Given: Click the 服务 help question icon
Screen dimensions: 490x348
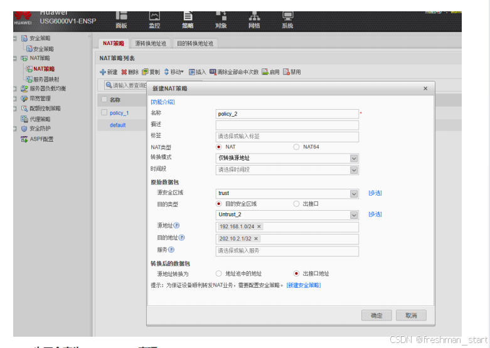Looking at the screenshot, I should click(x=171, y=250).
